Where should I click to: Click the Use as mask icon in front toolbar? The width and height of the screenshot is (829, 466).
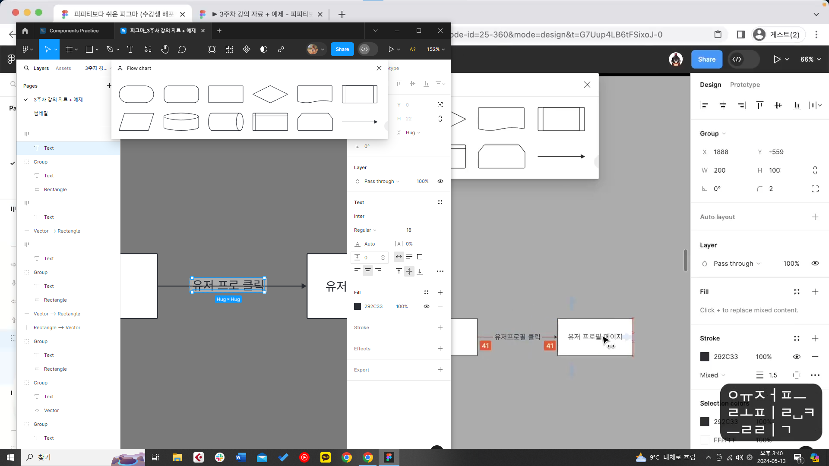tap(264, 49)
